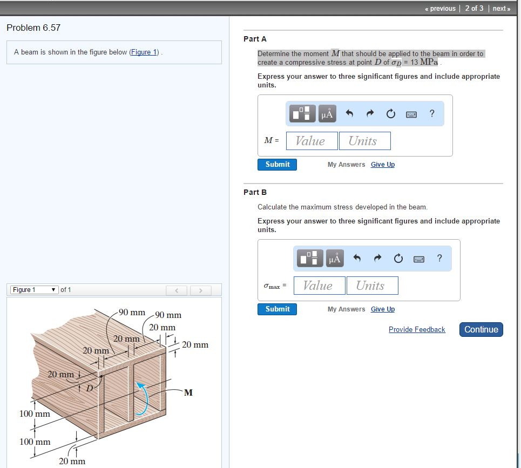
Task: Open My Answers for Part B
Action: (346, 309)
